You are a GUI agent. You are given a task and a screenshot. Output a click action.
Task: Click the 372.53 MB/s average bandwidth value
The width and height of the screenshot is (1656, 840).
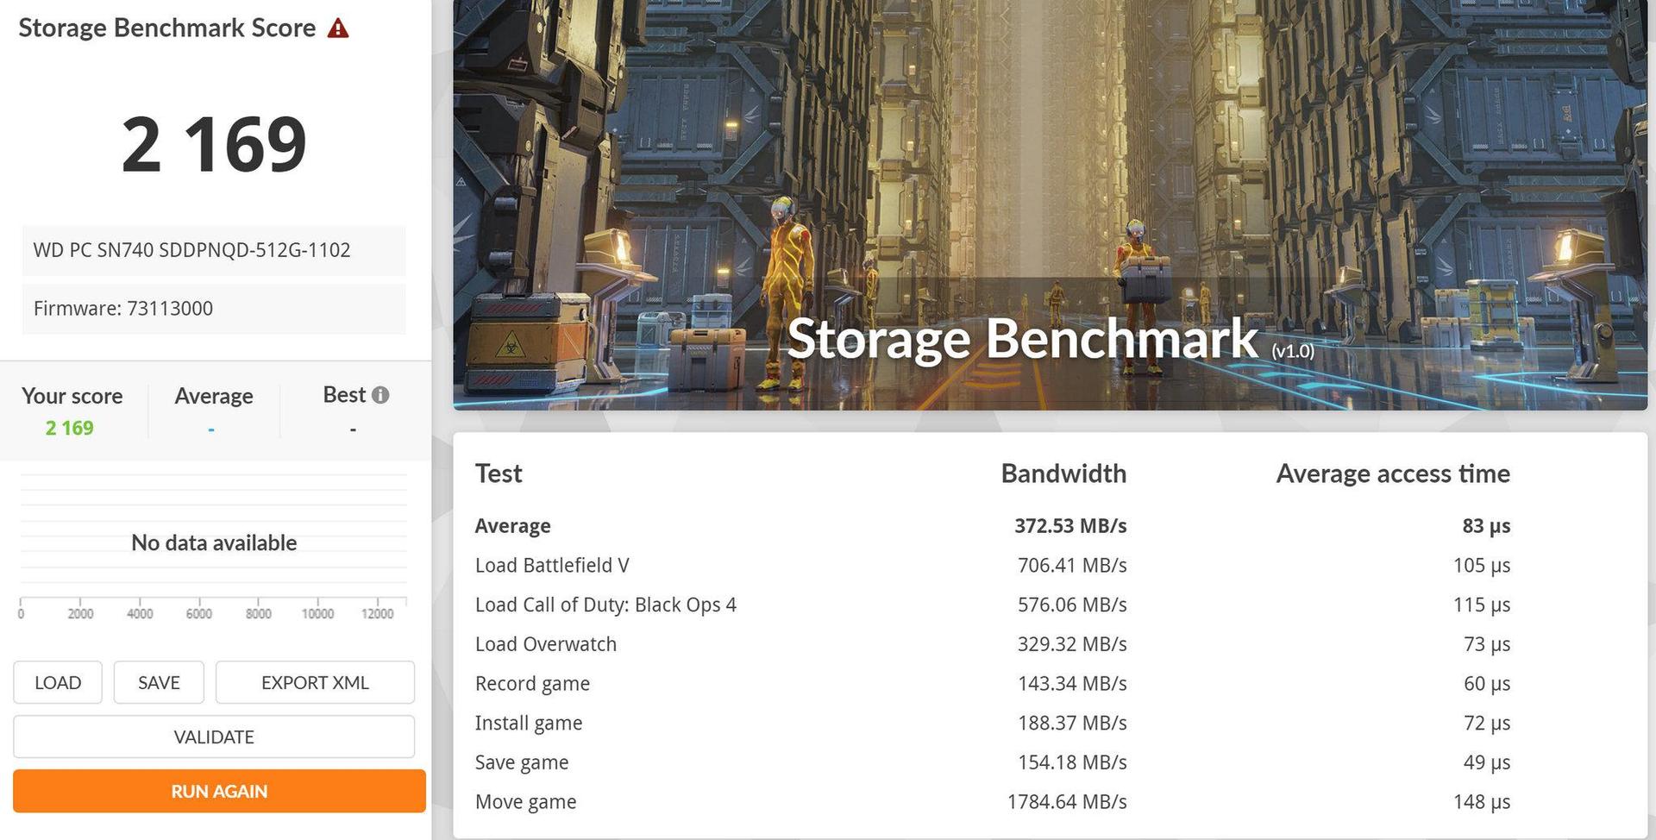1070,526
